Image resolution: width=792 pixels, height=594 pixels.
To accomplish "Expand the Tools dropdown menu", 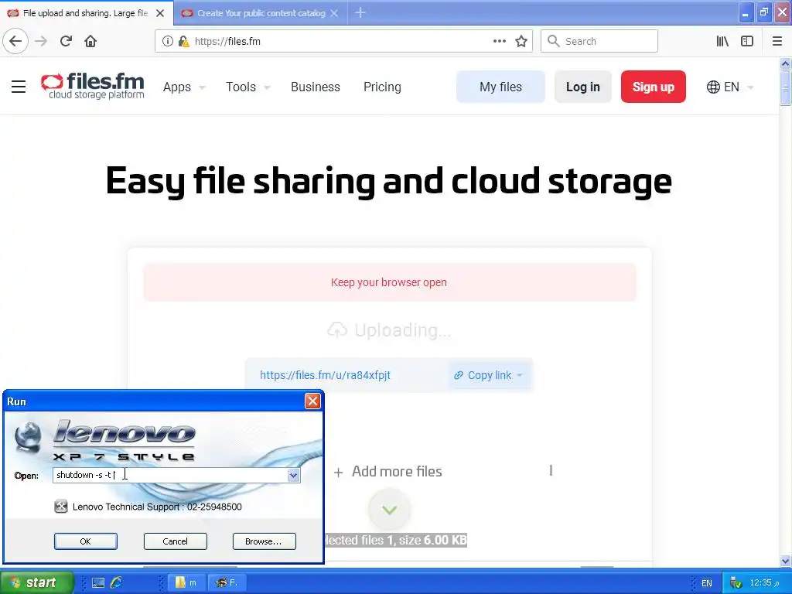I will point(267,87).
